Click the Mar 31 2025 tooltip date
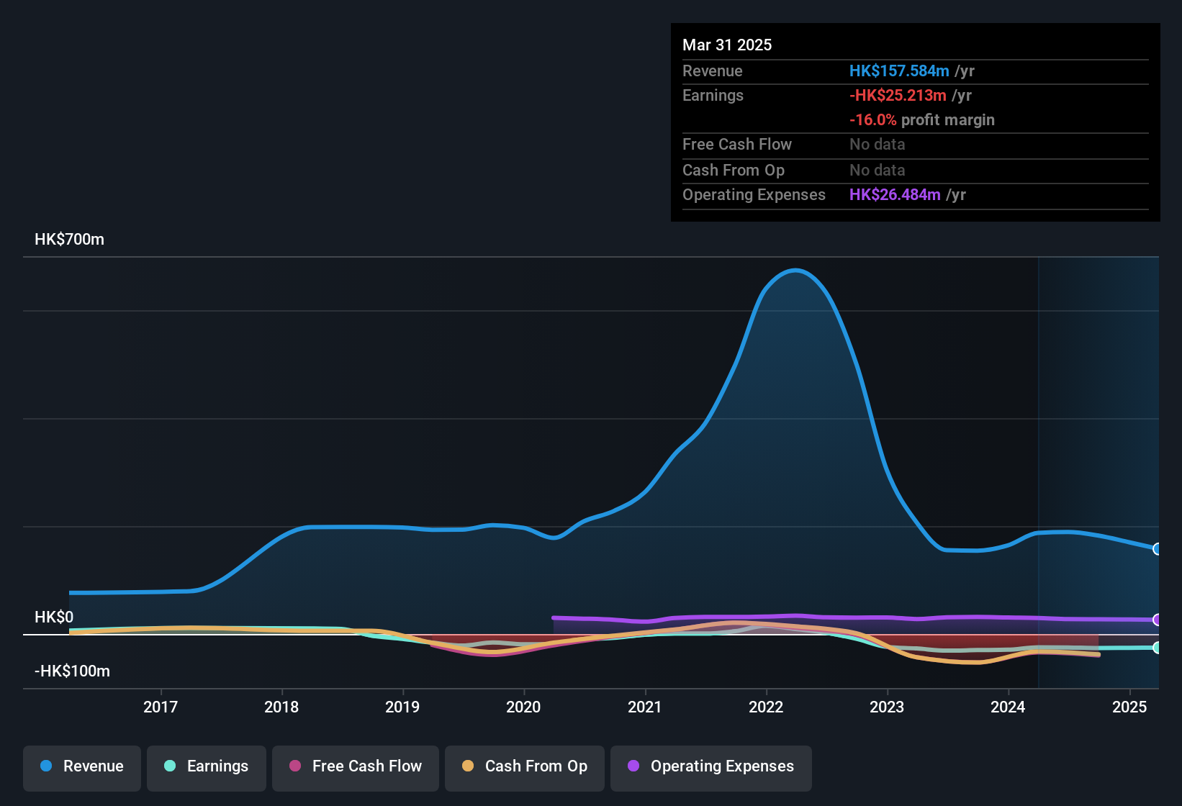Screen dimensions: 1182x806 click(x=727, y=45)
